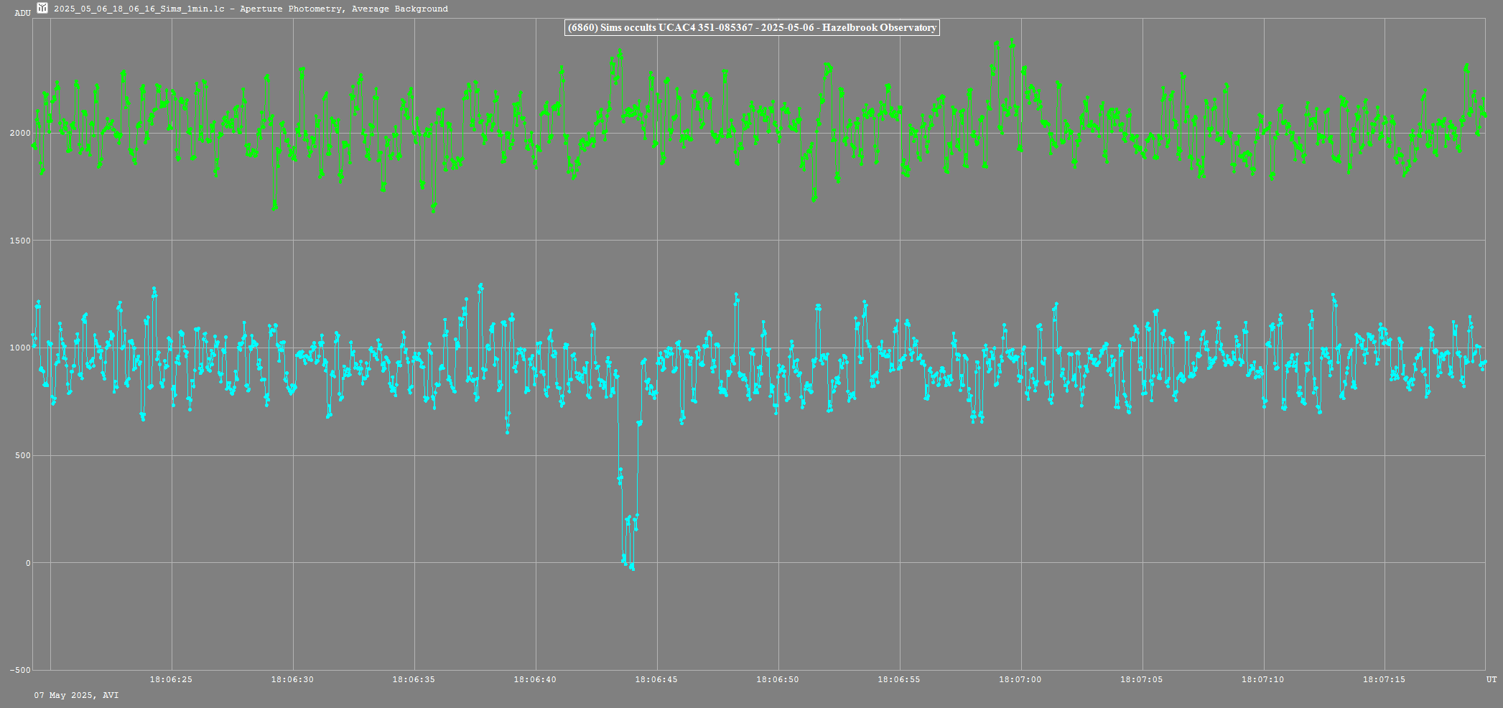This screenshot has height=708, width=1503.
Task: Click the 18:06:55 time axis label
Action: (x=899, y=679)
